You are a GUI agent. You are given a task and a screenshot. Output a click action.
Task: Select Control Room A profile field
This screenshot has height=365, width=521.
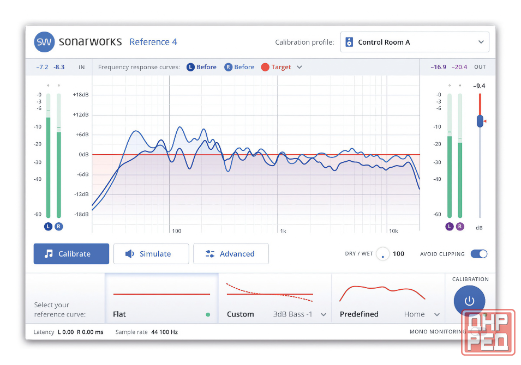point(415,42)
